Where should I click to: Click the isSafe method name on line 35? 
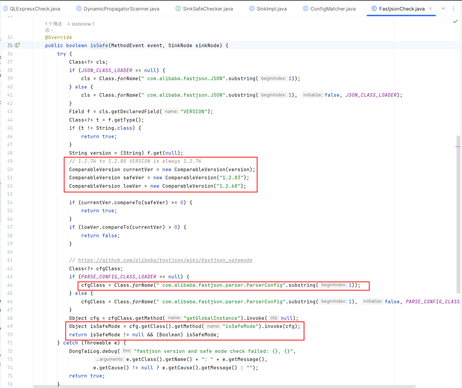coord(99,46)
